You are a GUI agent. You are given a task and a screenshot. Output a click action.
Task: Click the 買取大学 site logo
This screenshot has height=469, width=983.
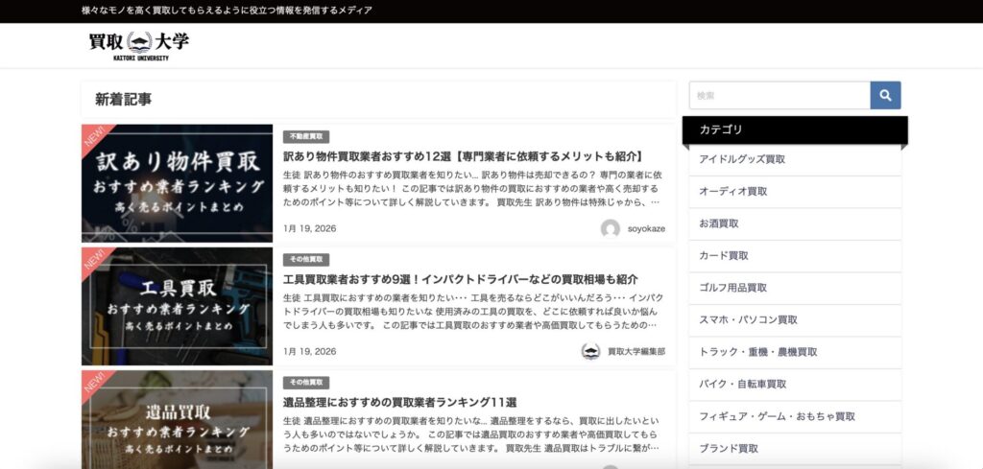coord(139,44)
